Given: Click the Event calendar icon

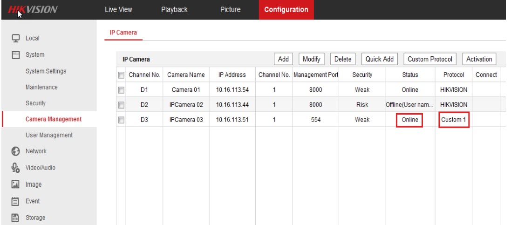Looking at the screenshot, I should pos(15,201).
